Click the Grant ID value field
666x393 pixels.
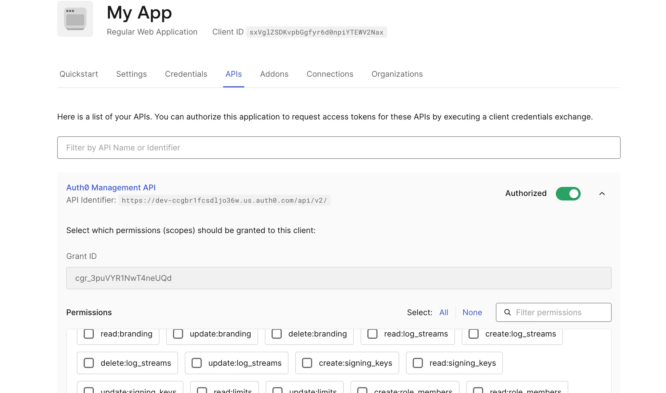click(x=339, y=278)
